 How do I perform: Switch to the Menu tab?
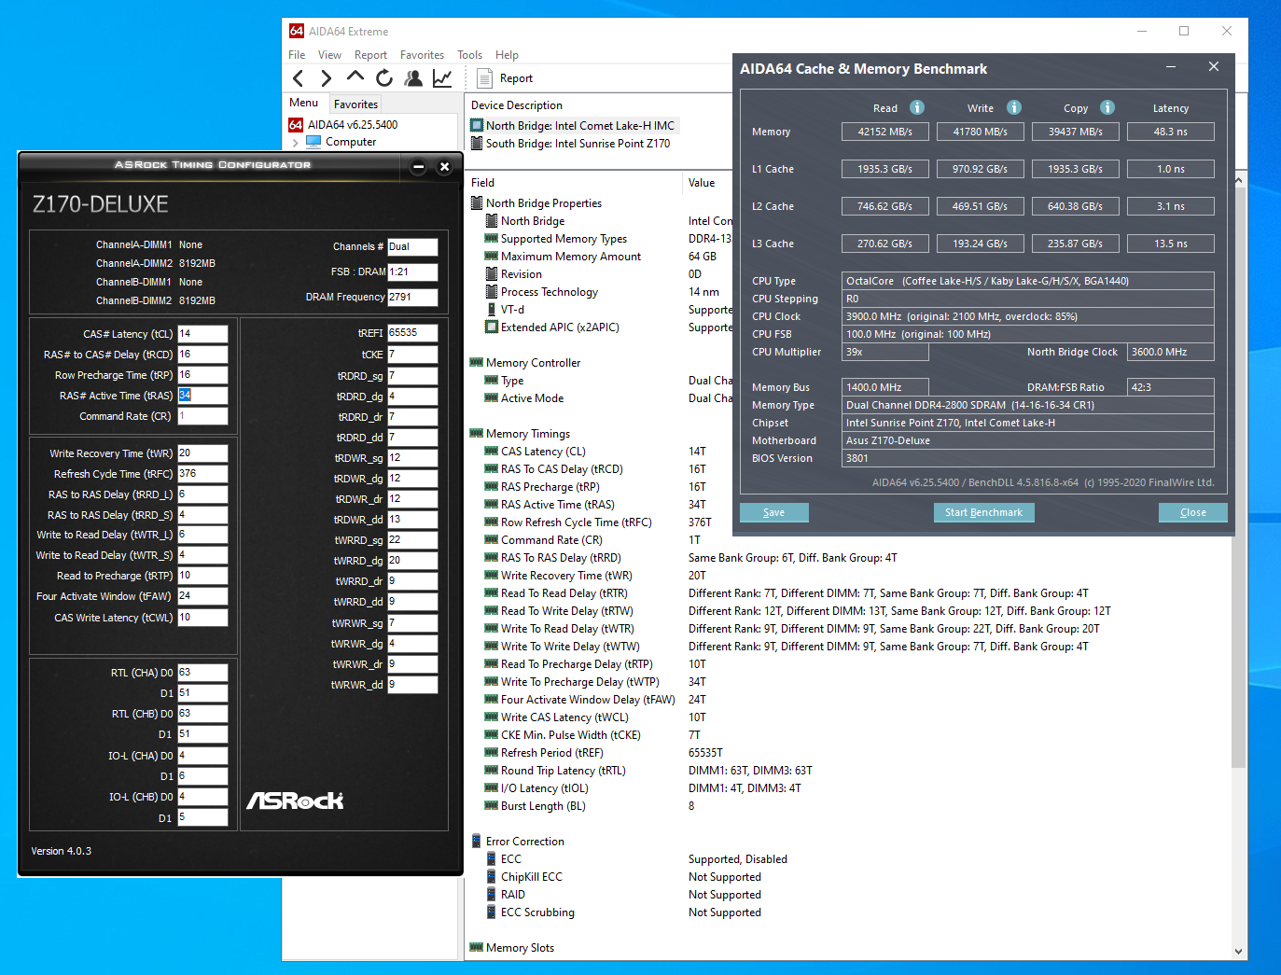click(303, 103)
